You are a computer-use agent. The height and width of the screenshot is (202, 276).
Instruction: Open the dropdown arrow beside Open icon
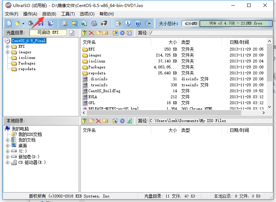point(23,23)
